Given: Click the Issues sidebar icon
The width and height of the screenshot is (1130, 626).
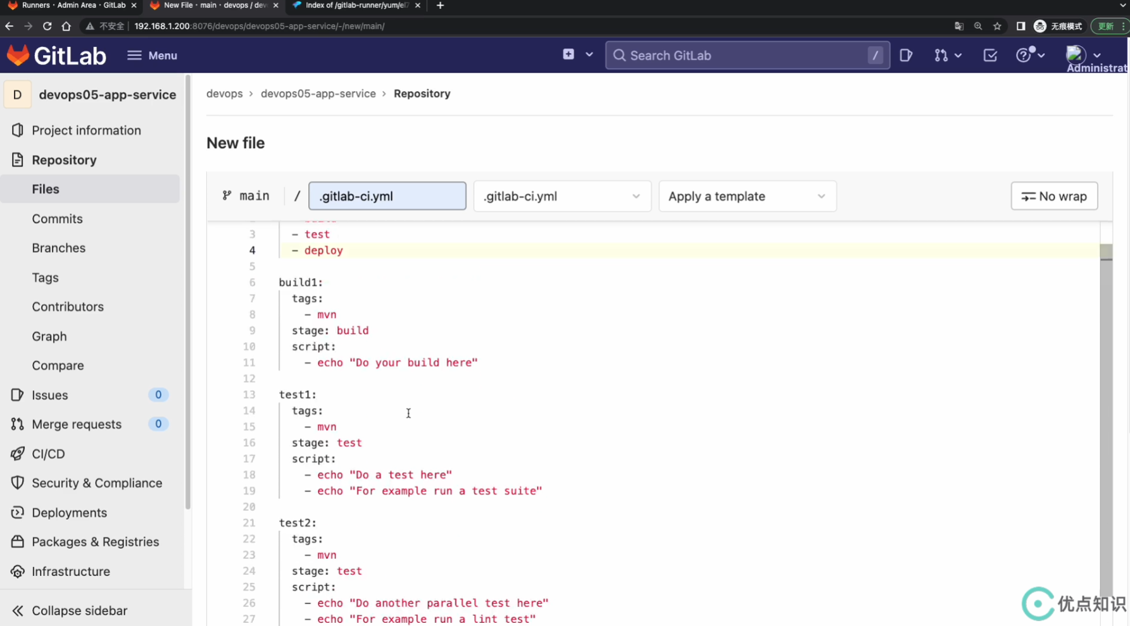Looking at the screenshot, I should pyautogui.click(x=18, y=395).
